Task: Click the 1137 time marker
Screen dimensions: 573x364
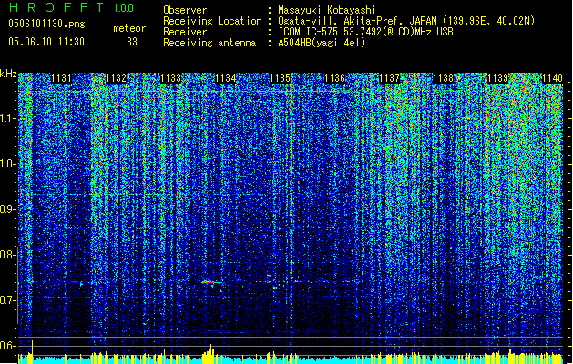Action: coord(390,78)
